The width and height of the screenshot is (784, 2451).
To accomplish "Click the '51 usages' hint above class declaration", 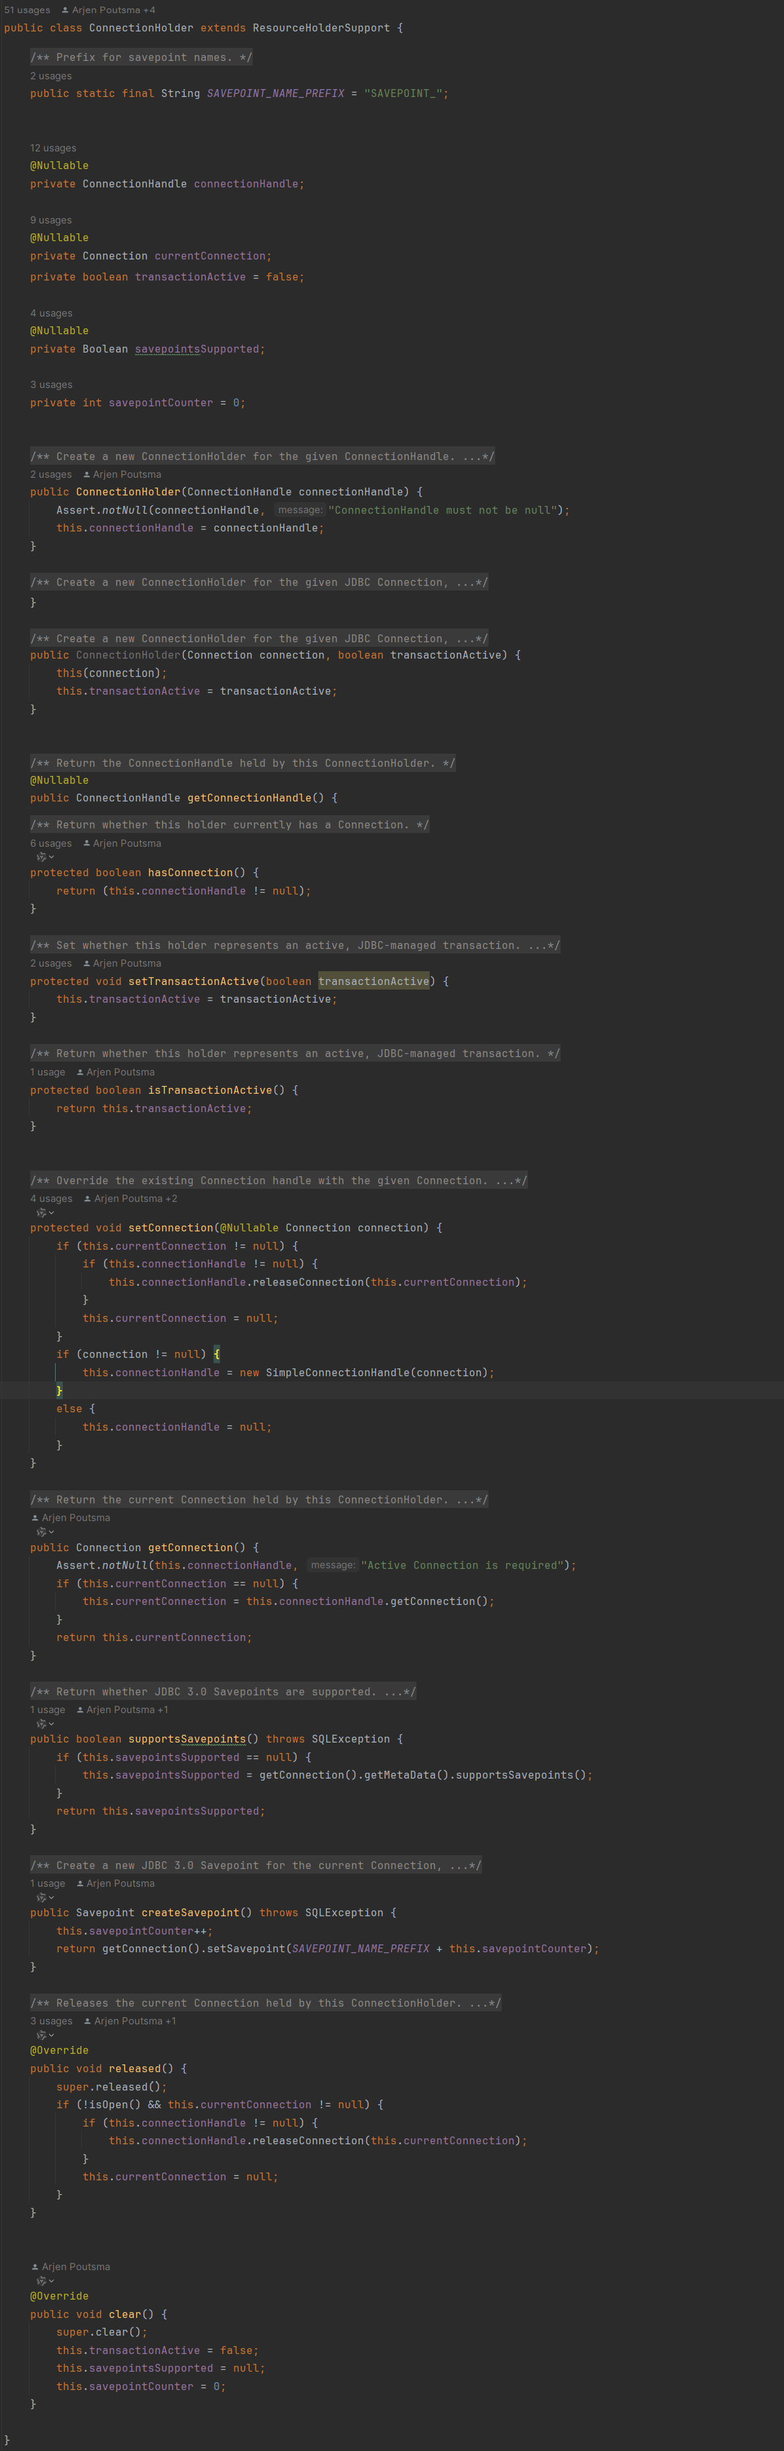I will (27, 10).
